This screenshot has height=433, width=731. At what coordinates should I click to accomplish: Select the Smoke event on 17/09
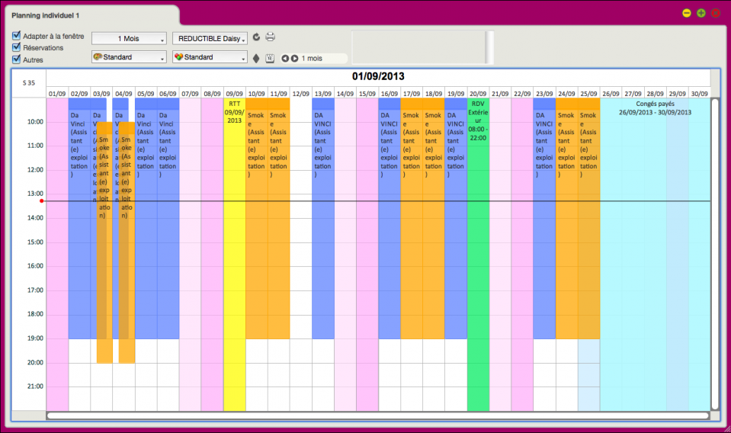412,218
